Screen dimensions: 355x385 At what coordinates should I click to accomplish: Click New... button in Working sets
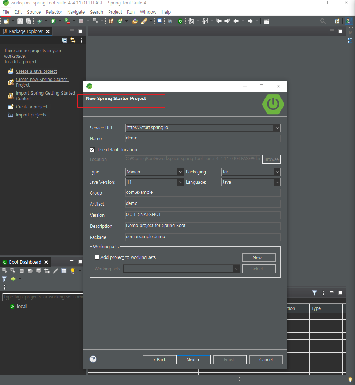click(x=259, y=257)
